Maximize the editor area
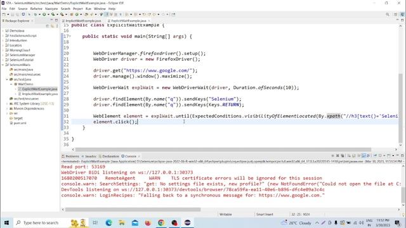 [402, 20]
